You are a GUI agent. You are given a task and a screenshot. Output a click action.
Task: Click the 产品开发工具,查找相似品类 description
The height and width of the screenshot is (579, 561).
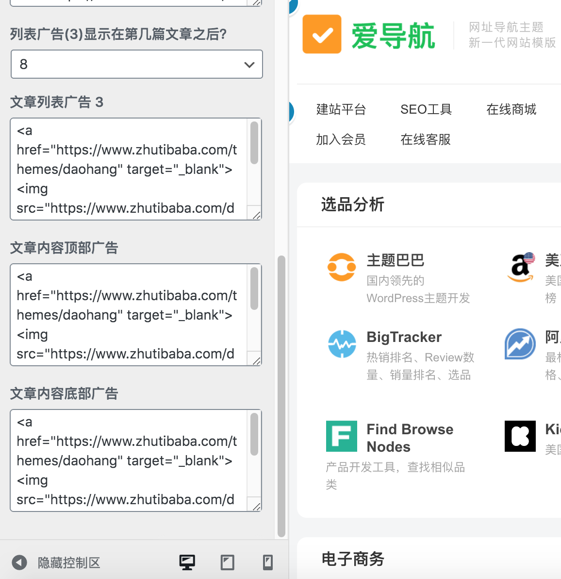pos(396,476)
